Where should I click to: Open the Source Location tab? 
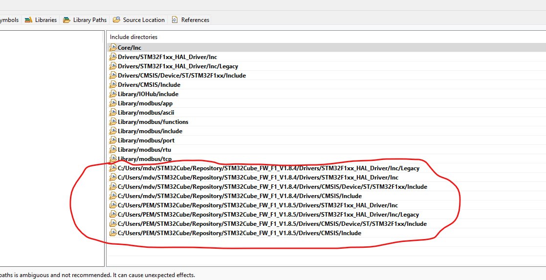[x=139, y=20]
